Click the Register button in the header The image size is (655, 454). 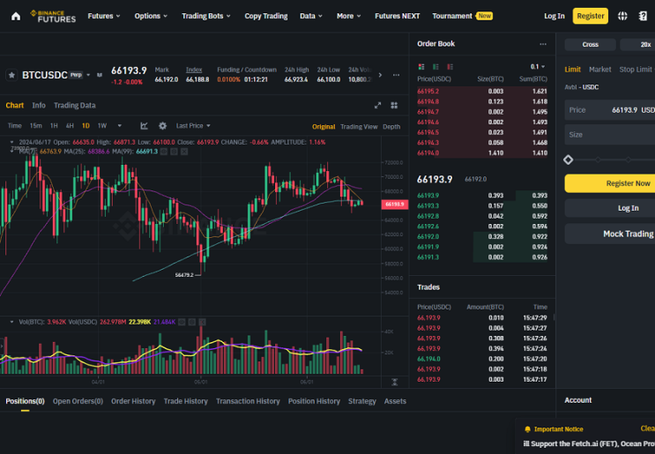591,16
